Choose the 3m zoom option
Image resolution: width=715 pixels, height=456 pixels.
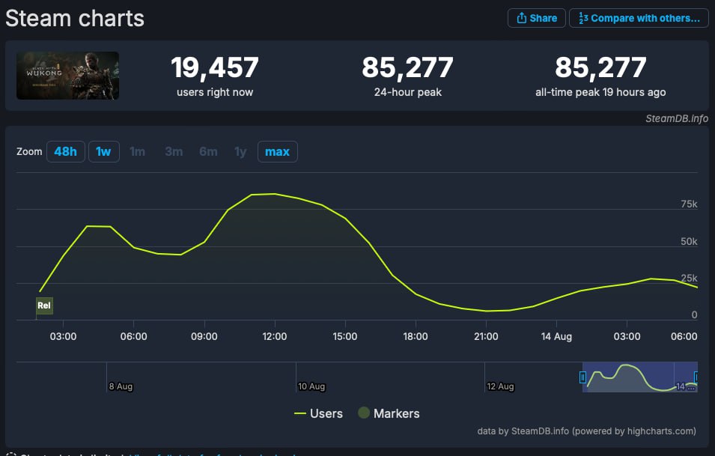(174, 152)
